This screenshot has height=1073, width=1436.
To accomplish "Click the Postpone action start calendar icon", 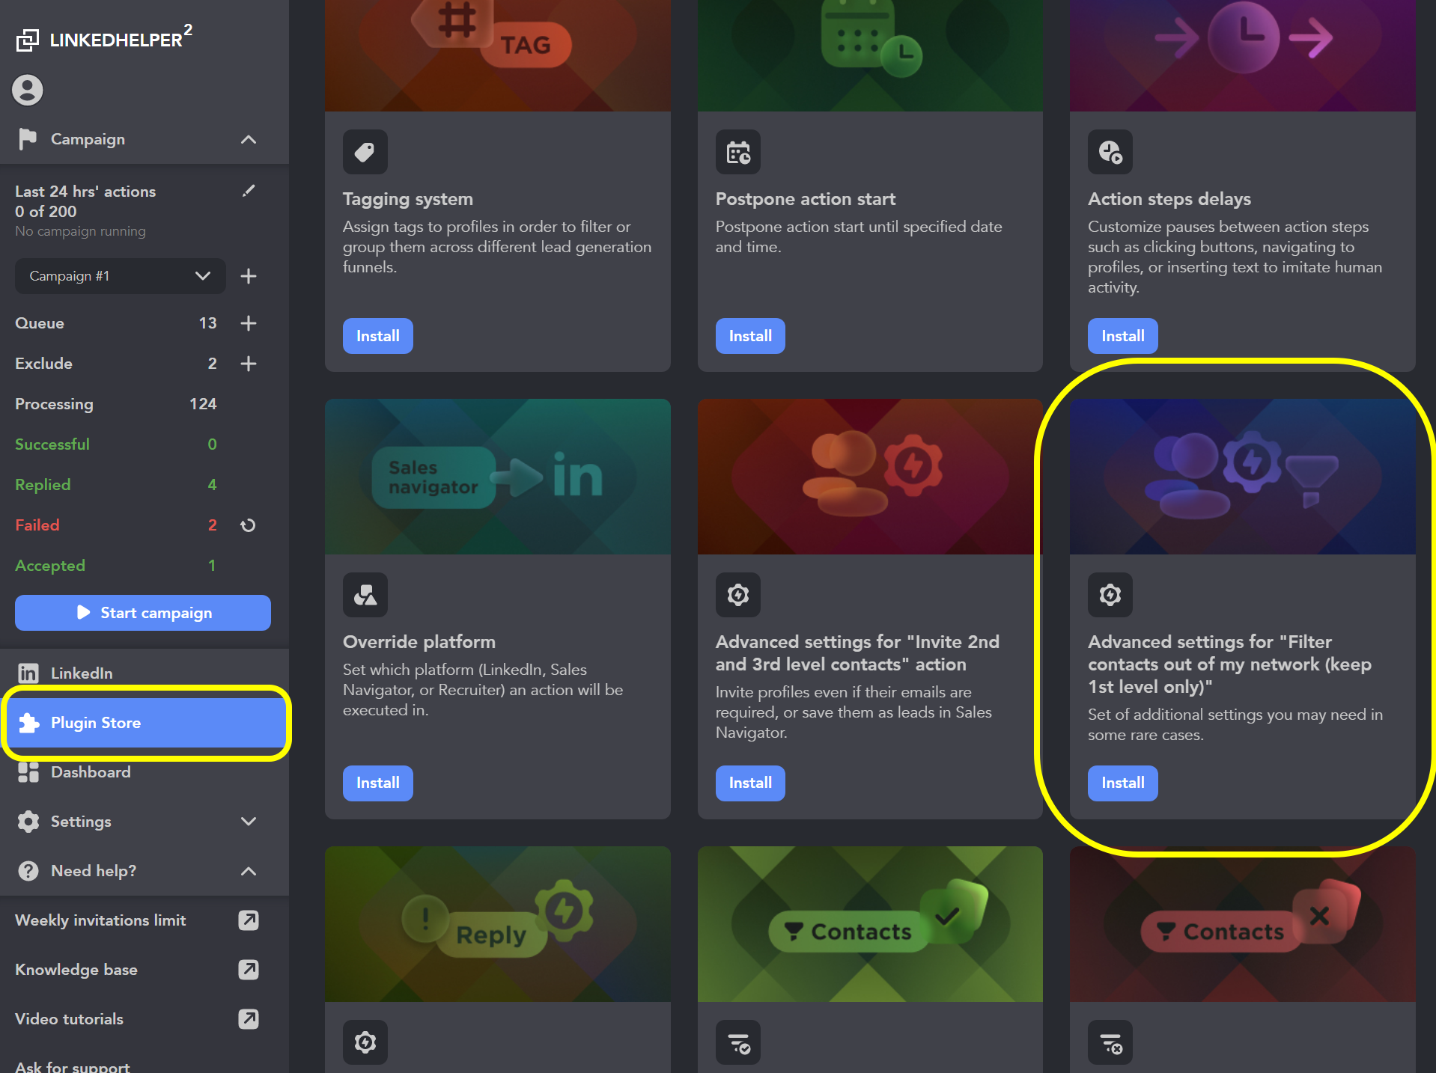I will coord(738,153).
